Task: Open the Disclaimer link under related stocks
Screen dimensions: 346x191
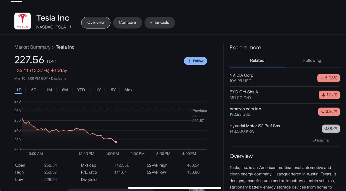Action: 321,140
